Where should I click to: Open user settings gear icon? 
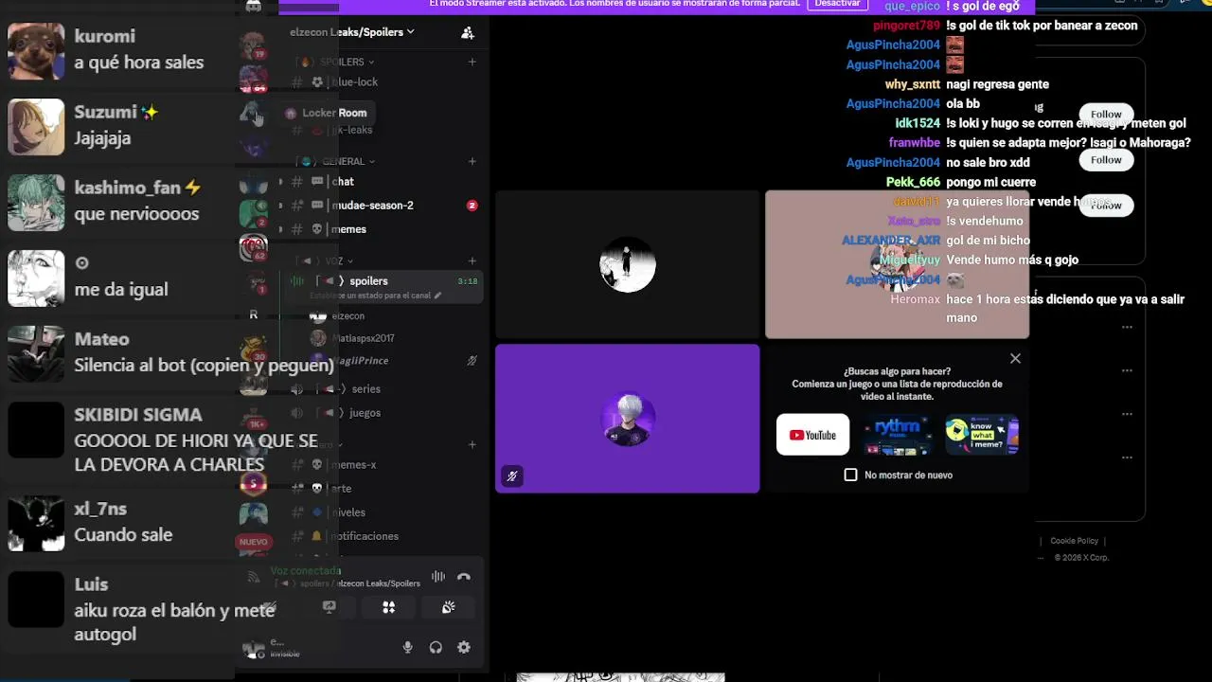464,648
